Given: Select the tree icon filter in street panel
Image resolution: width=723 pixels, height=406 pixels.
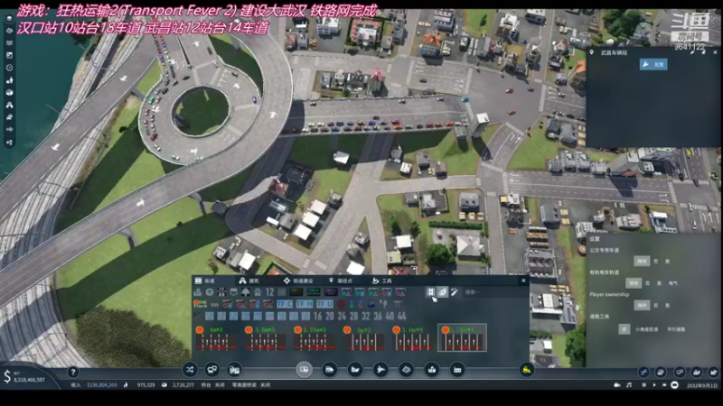Looking at the screenshot, I should (246, 291).
